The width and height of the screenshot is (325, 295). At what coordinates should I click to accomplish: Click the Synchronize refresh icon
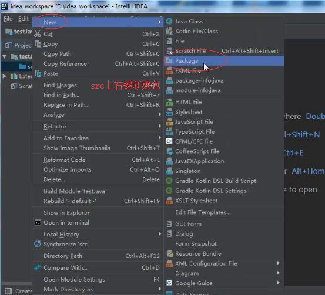coord(37,244)
